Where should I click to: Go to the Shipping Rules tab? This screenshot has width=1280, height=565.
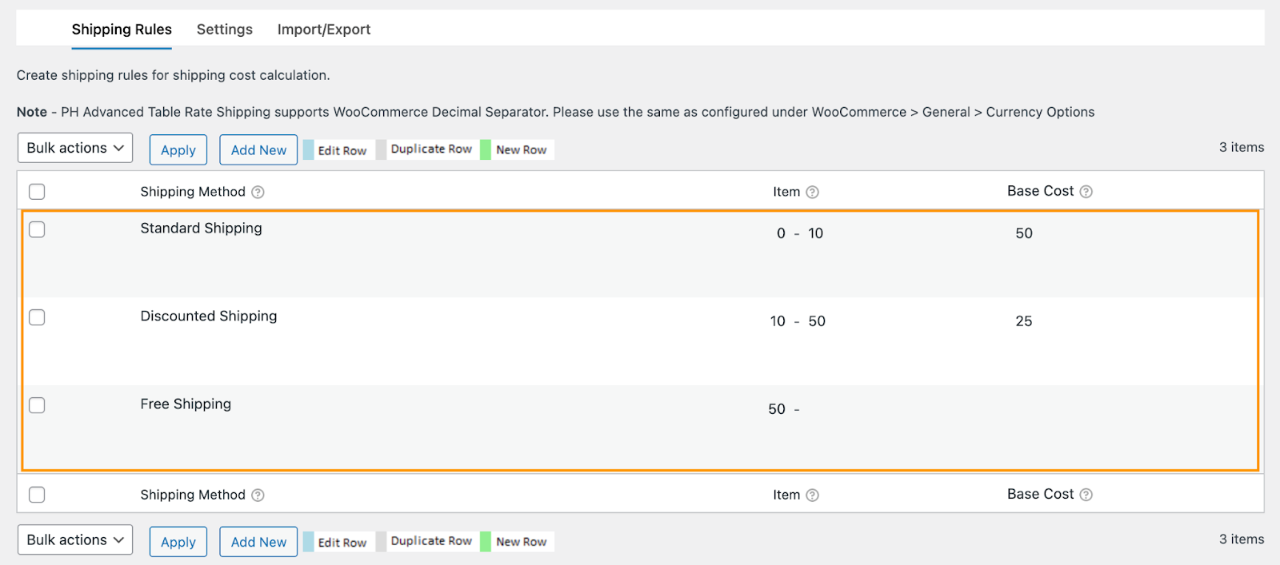(x=122, y=30)
